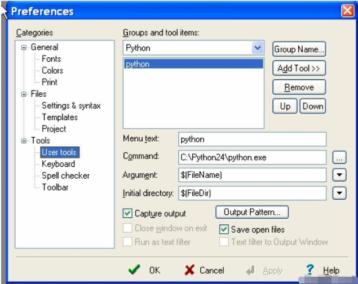Collapse the Tools category node

pos(24,141)
